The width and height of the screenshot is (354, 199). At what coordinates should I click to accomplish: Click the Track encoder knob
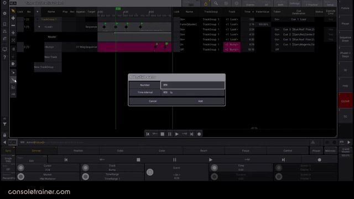(85, 168)
